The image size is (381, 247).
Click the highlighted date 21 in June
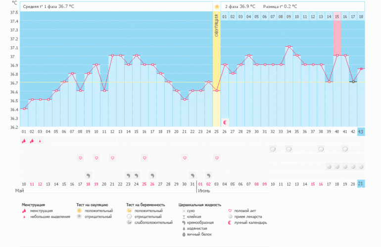point(361,183)
